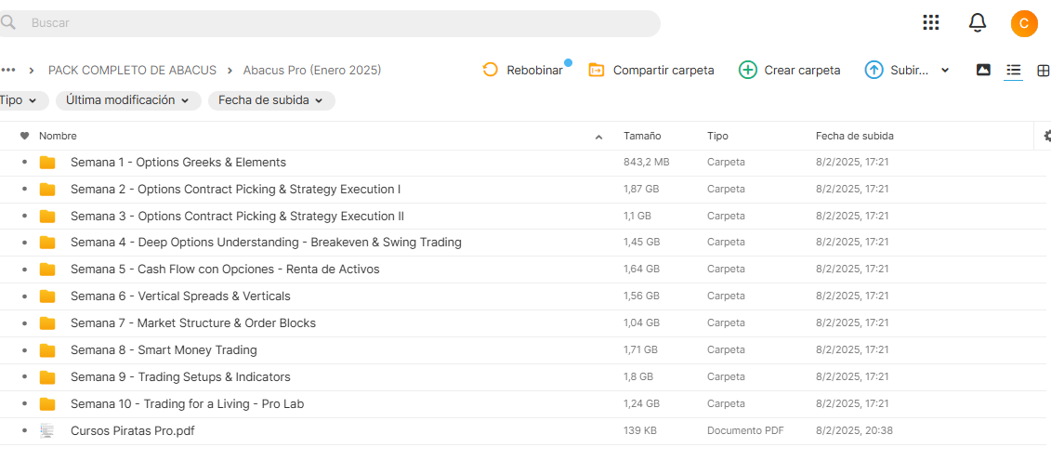Sort by Tamaño column header

(642, 136)
